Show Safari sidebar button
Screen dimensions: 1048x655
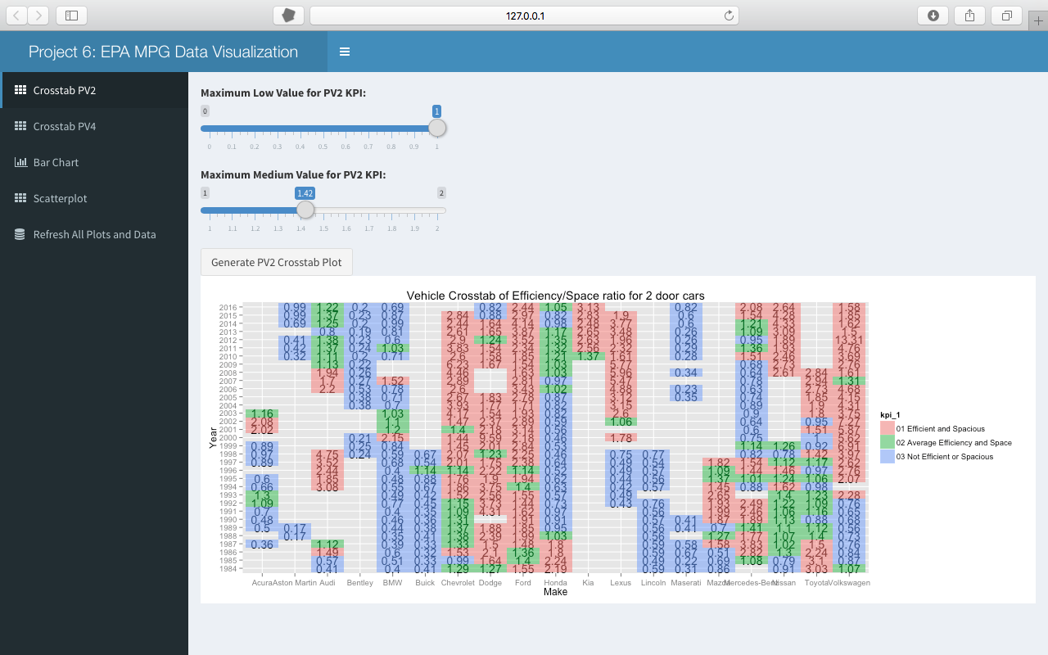pos(71,15)
